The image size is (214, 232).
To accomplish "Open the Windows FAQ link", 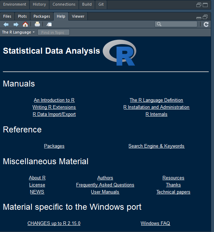I will 155,224.
